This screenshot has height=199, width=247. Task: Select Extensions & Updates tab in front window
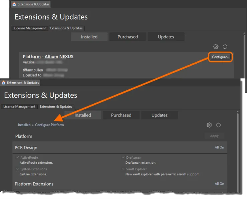[x=56, y=106]
